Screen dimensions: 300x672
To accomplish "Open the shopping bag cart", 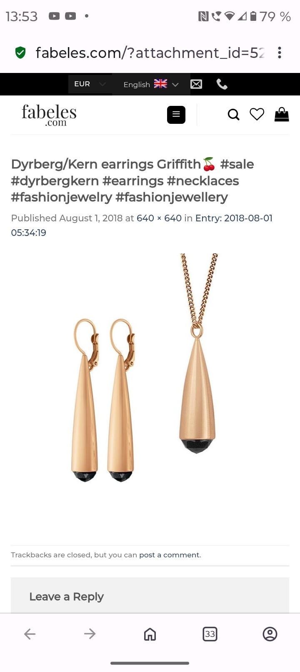I will click(x=282, y=114).
